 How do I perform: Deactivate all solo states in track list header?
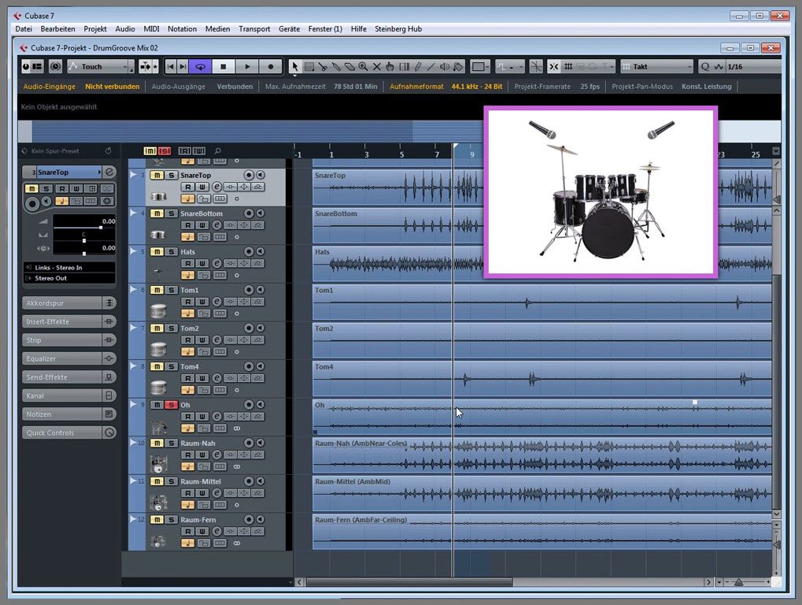[164, 151]
